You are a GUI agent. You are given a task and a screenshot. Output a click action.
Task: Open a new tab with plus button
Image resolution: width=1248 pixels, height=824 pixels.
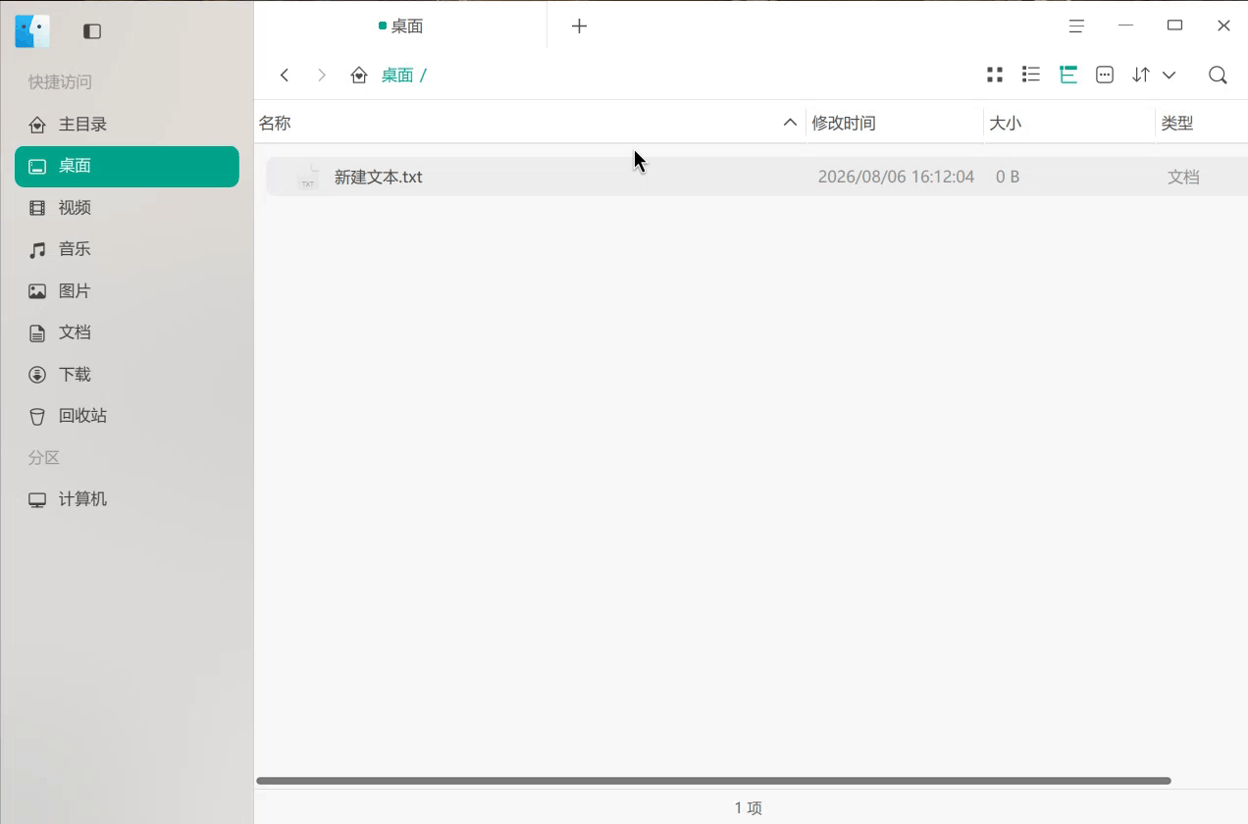pos(579,26)
